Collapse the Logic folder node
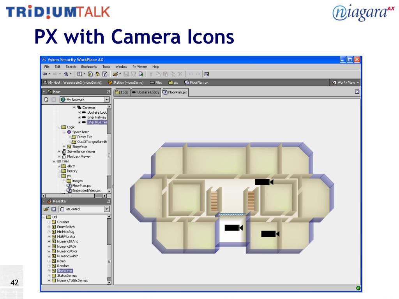Screen dimensions: 399x299 pyautogui.click(x=59, y=127)
